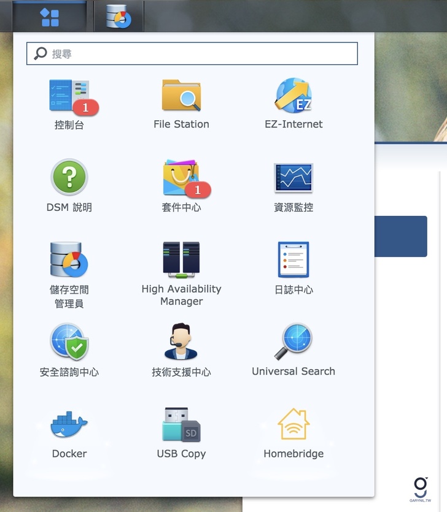
Task: Open 儲存空間管理員 Storage Manager icon in the menu
Action: click(x=69, y=259)
